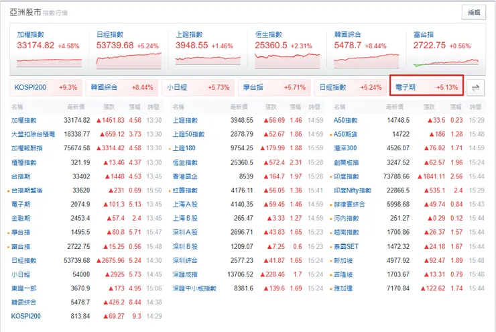The image size is (496, 332).
Task: Open 深證成指 link
Action: pyautogui.click(x=185, y=274)
